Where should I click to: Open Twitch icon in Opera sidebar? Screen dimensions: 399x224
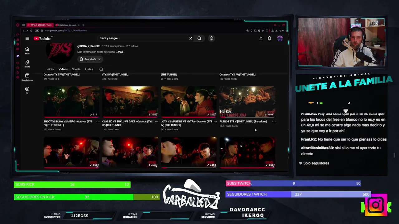tap(18, 56)
